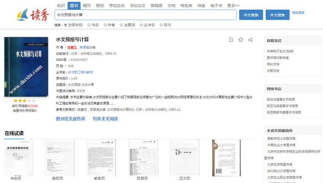Click the 外文搜索 button
Viewport: 323px width, 183px height.
coord(277,15)
